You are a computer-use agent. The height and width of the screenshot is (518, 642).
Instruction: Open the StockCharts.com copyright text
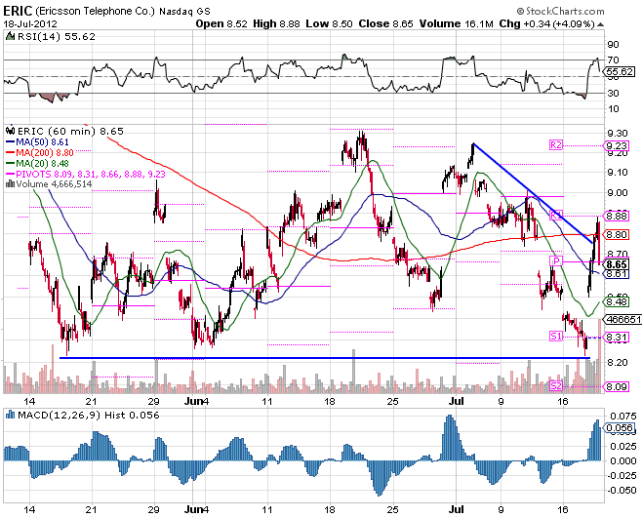[560, 11]
